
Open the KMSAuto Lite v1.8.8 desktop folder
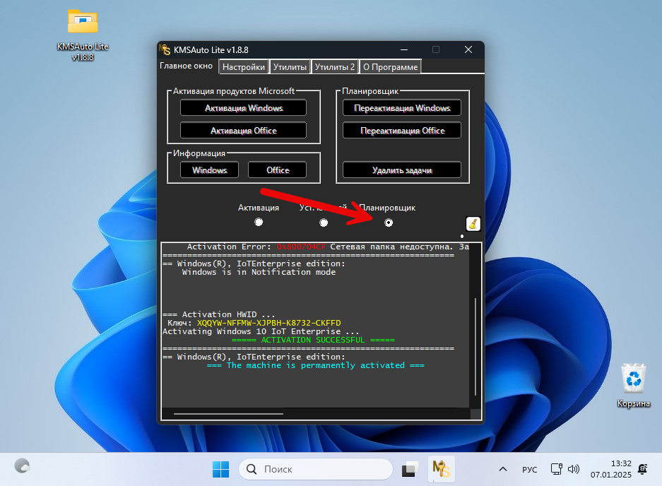tap(83, 24)
